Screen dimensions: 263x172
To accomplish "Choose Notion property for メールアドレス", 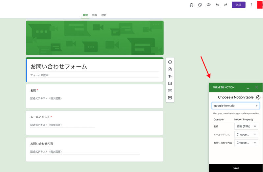I will tap(246, 135).
